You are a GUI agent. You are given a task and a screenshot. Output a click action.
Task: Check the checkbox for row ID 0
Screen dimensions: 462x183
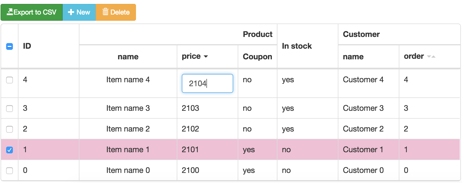10,170
